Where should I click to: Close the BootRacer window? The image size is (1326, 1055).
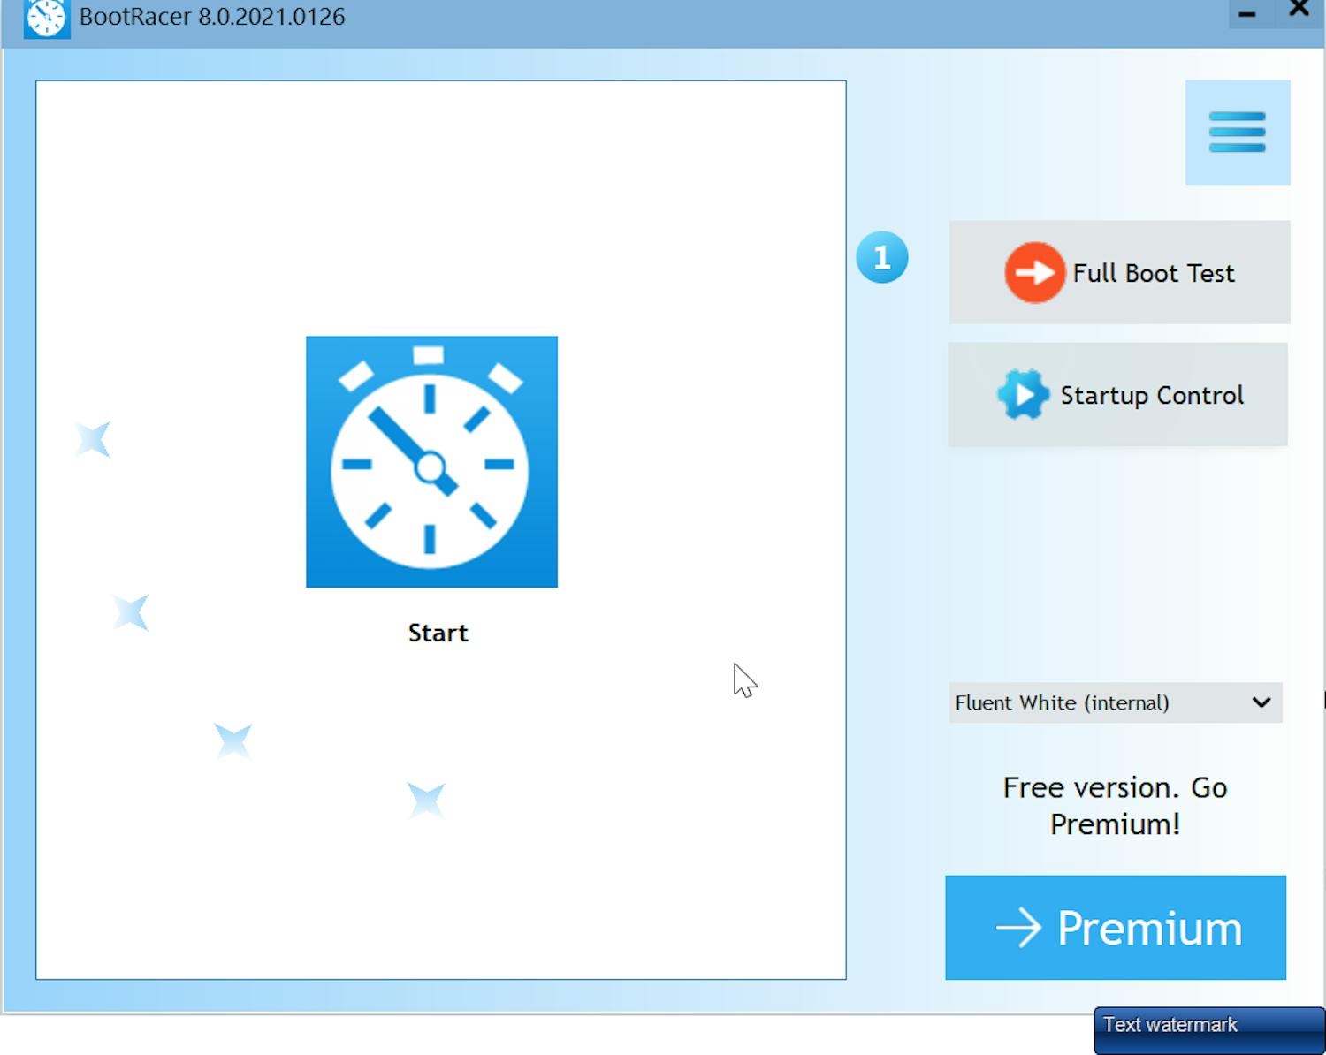coord(1299,11)
